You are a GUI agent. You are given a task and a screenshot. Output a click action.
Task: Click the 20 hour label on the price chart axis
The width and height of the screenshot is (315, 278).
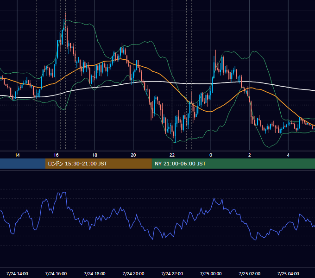tap(133, 155)
